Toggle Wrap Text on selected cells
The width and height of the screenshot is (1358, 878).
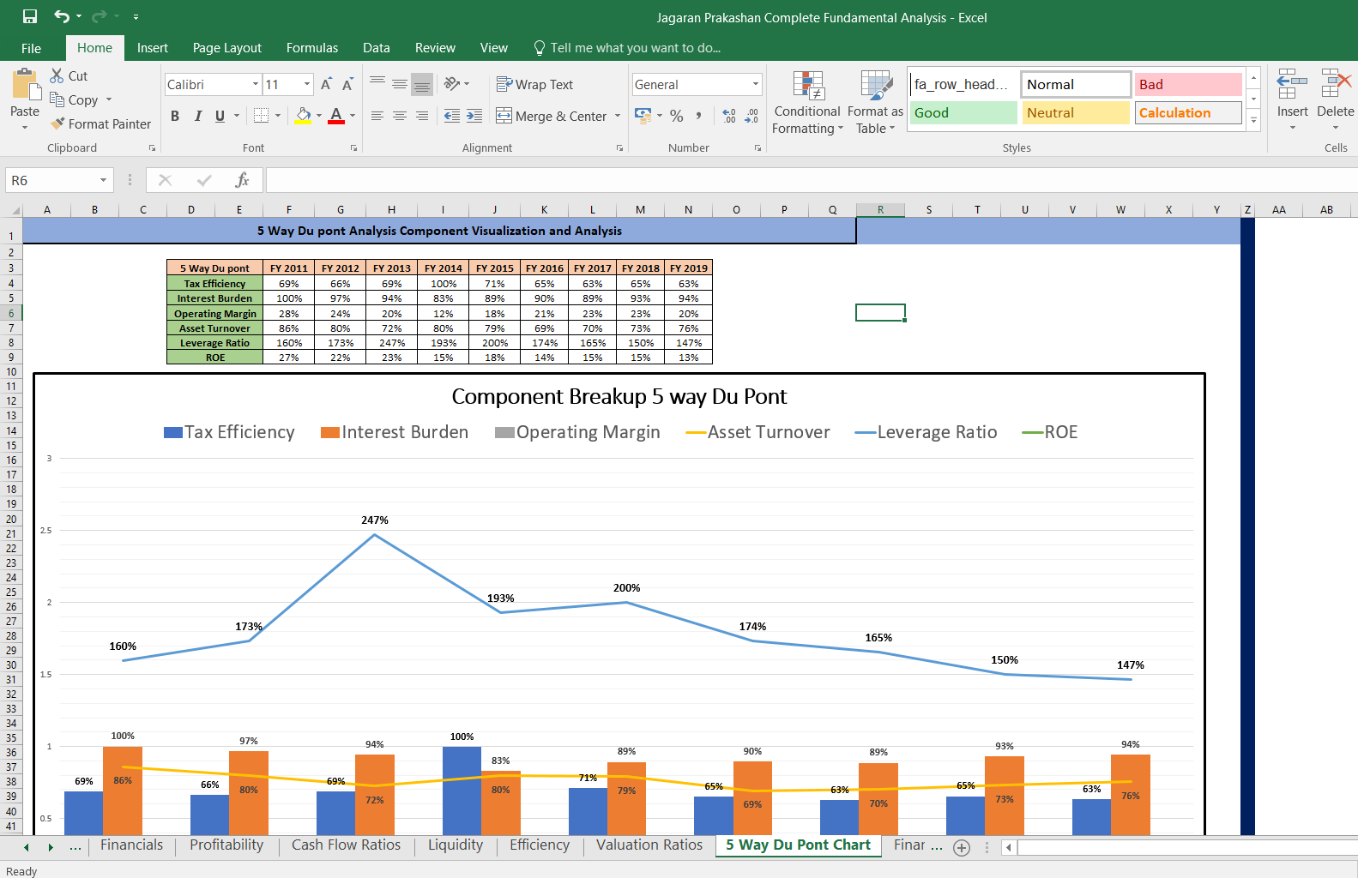(534, 84)
